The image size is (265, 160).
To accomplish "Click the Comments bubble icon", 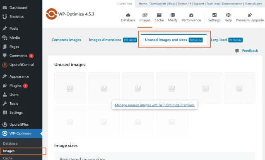I will pos(5,55).
